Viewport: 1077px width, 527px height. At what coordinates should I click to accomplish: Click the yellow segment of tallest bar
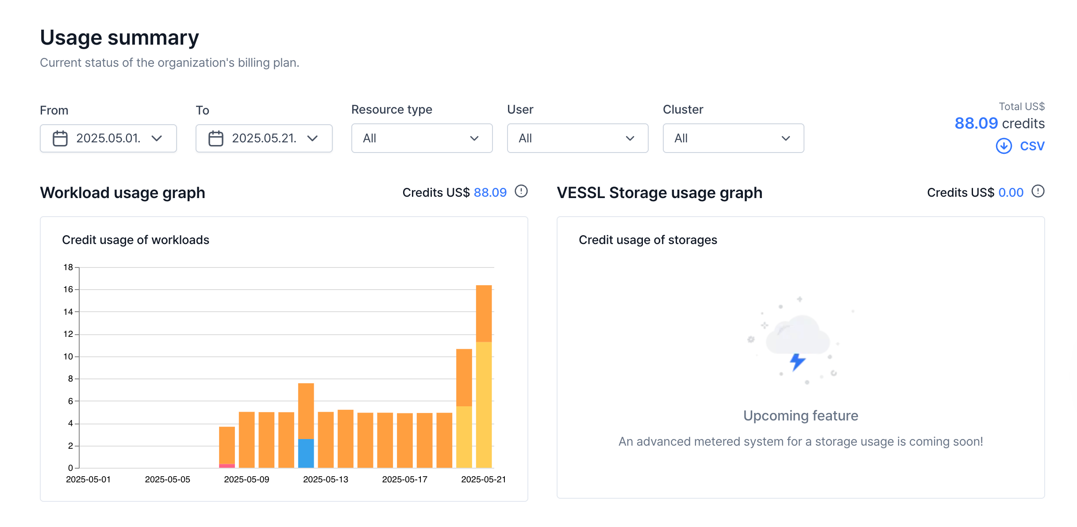click(x=484, y=405)
